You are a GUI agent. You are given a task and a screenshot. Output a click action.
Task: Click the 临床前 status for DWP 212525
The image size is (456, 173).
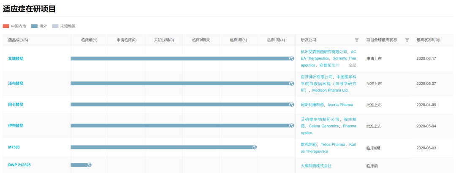pos(372,166)
